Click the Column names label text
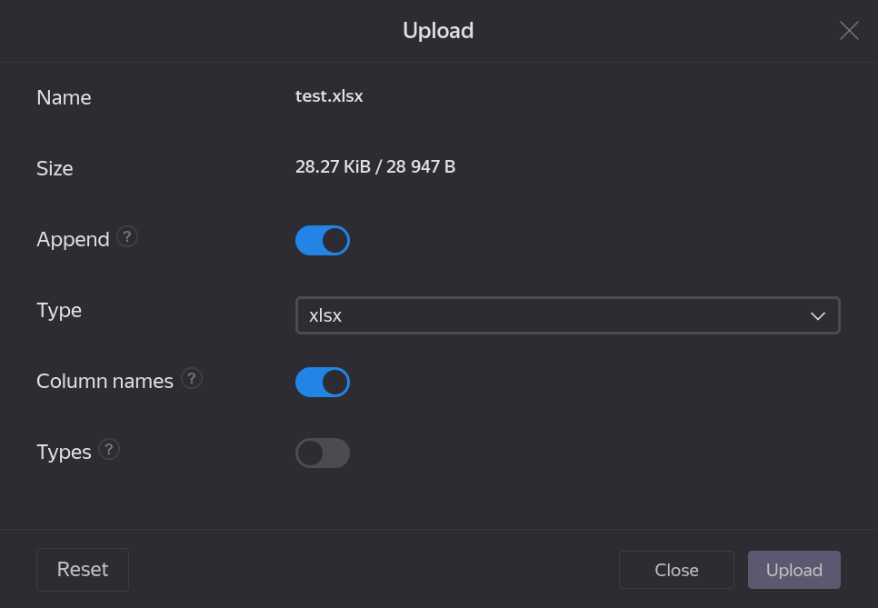878x608 pixels. pyautogui.click(x=105, y=382)
